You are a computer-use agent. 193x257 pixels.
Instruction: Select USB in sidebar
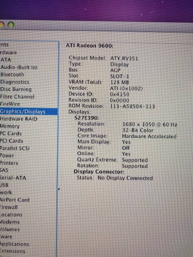coord(4,185)
